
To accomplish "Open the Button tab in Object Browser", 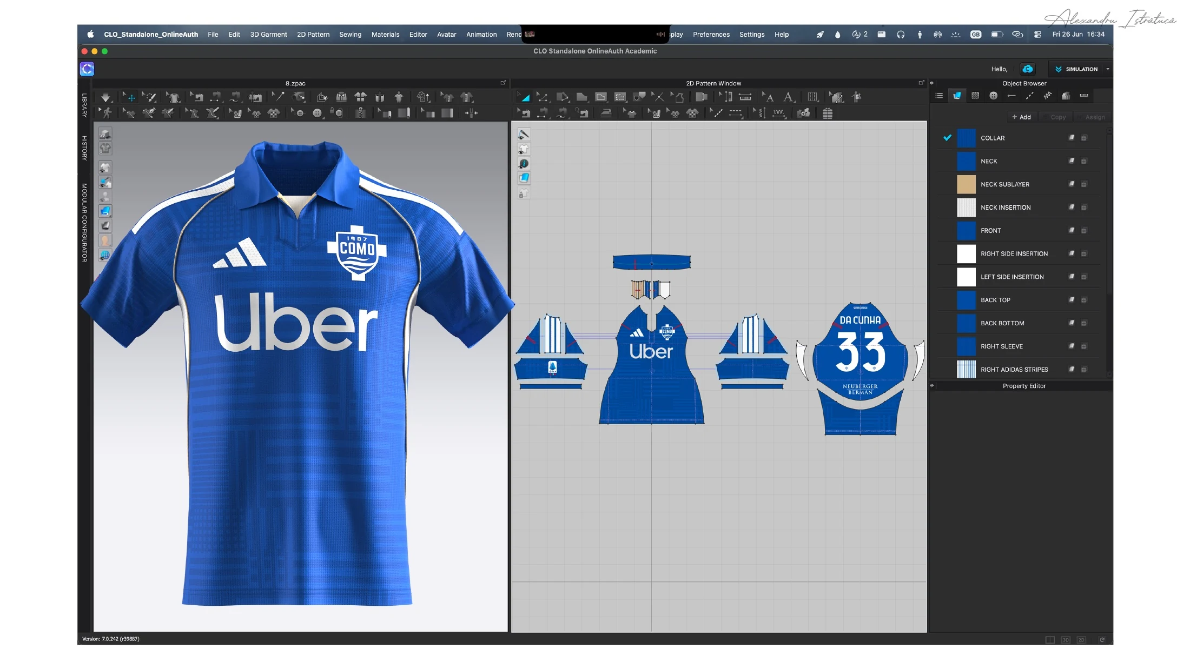I will click(x=993, y=96).
